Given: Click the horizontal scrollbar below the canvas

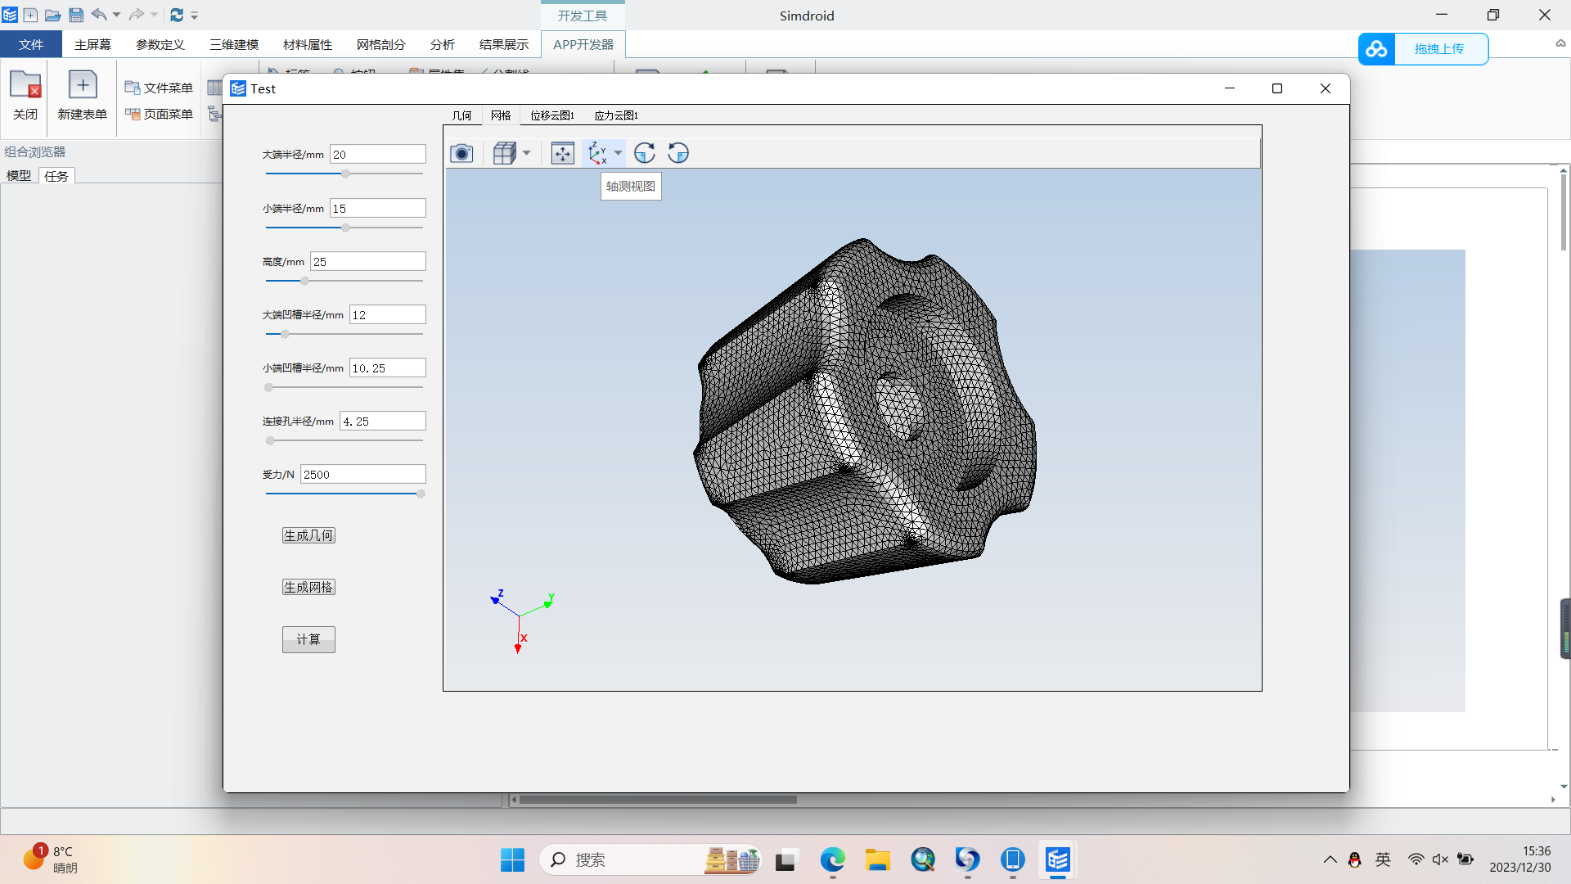Looking at the screenshot, I should (x=658, y=800).
